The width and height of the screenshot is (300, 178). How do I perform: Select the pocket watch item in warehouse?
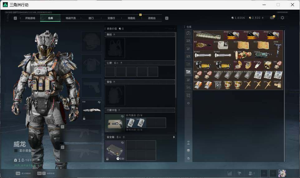(x=238, y=65)
